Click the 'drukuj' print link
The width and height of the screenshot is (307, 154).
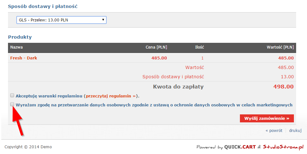click(x=295, y=130)
